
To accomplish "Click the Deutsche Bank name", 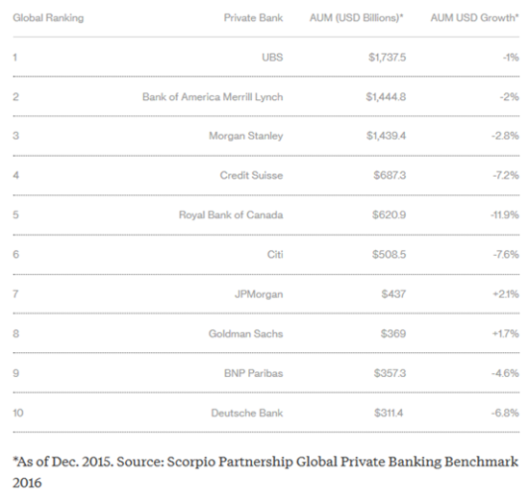I will (x=247, y=413).
